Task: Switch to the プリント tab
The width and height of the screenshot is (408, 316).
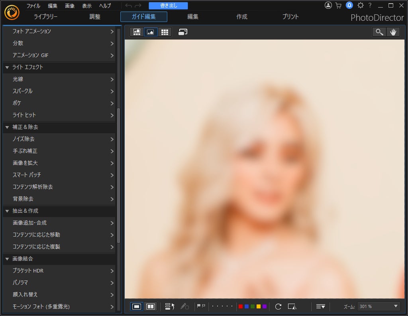Action: [x=290, y=17]
